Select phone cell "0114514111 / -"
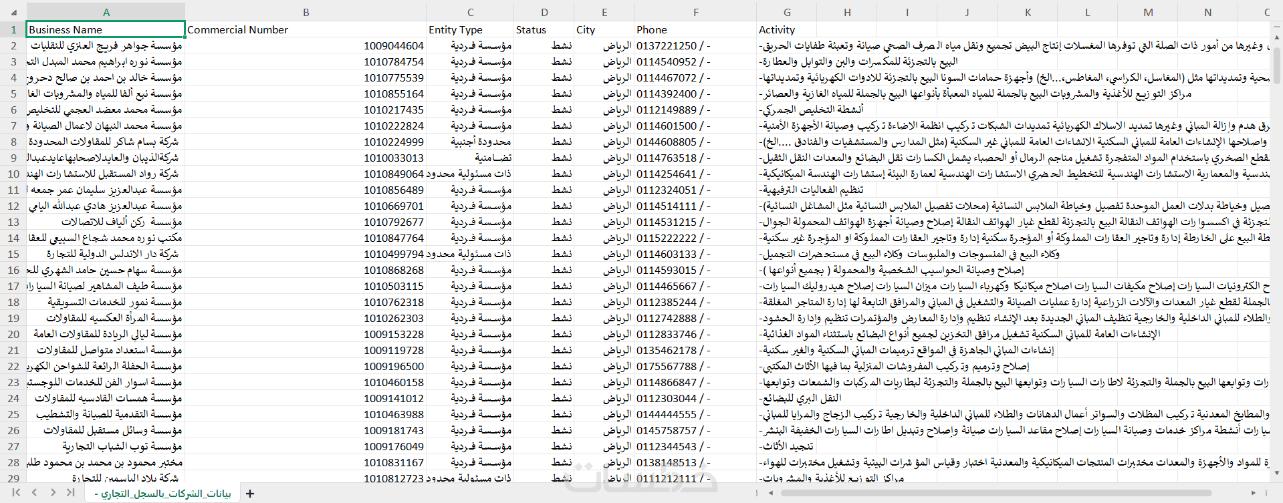This screenshot has width=1283, height=503. coord(695,206)
